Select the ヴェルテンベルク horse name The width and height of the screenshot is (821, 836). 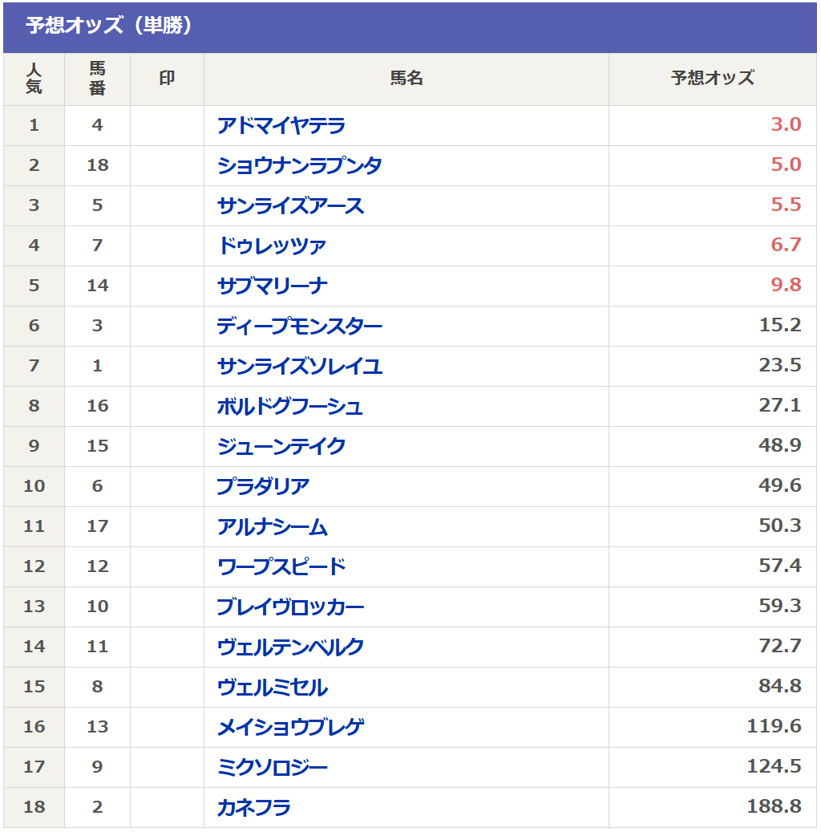(290, 647)
